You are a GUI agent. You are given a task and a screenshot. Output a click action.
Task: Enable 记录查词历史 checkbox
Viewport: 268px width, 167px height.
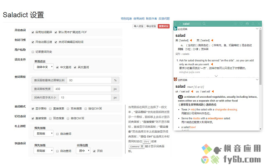pos(33,52)
